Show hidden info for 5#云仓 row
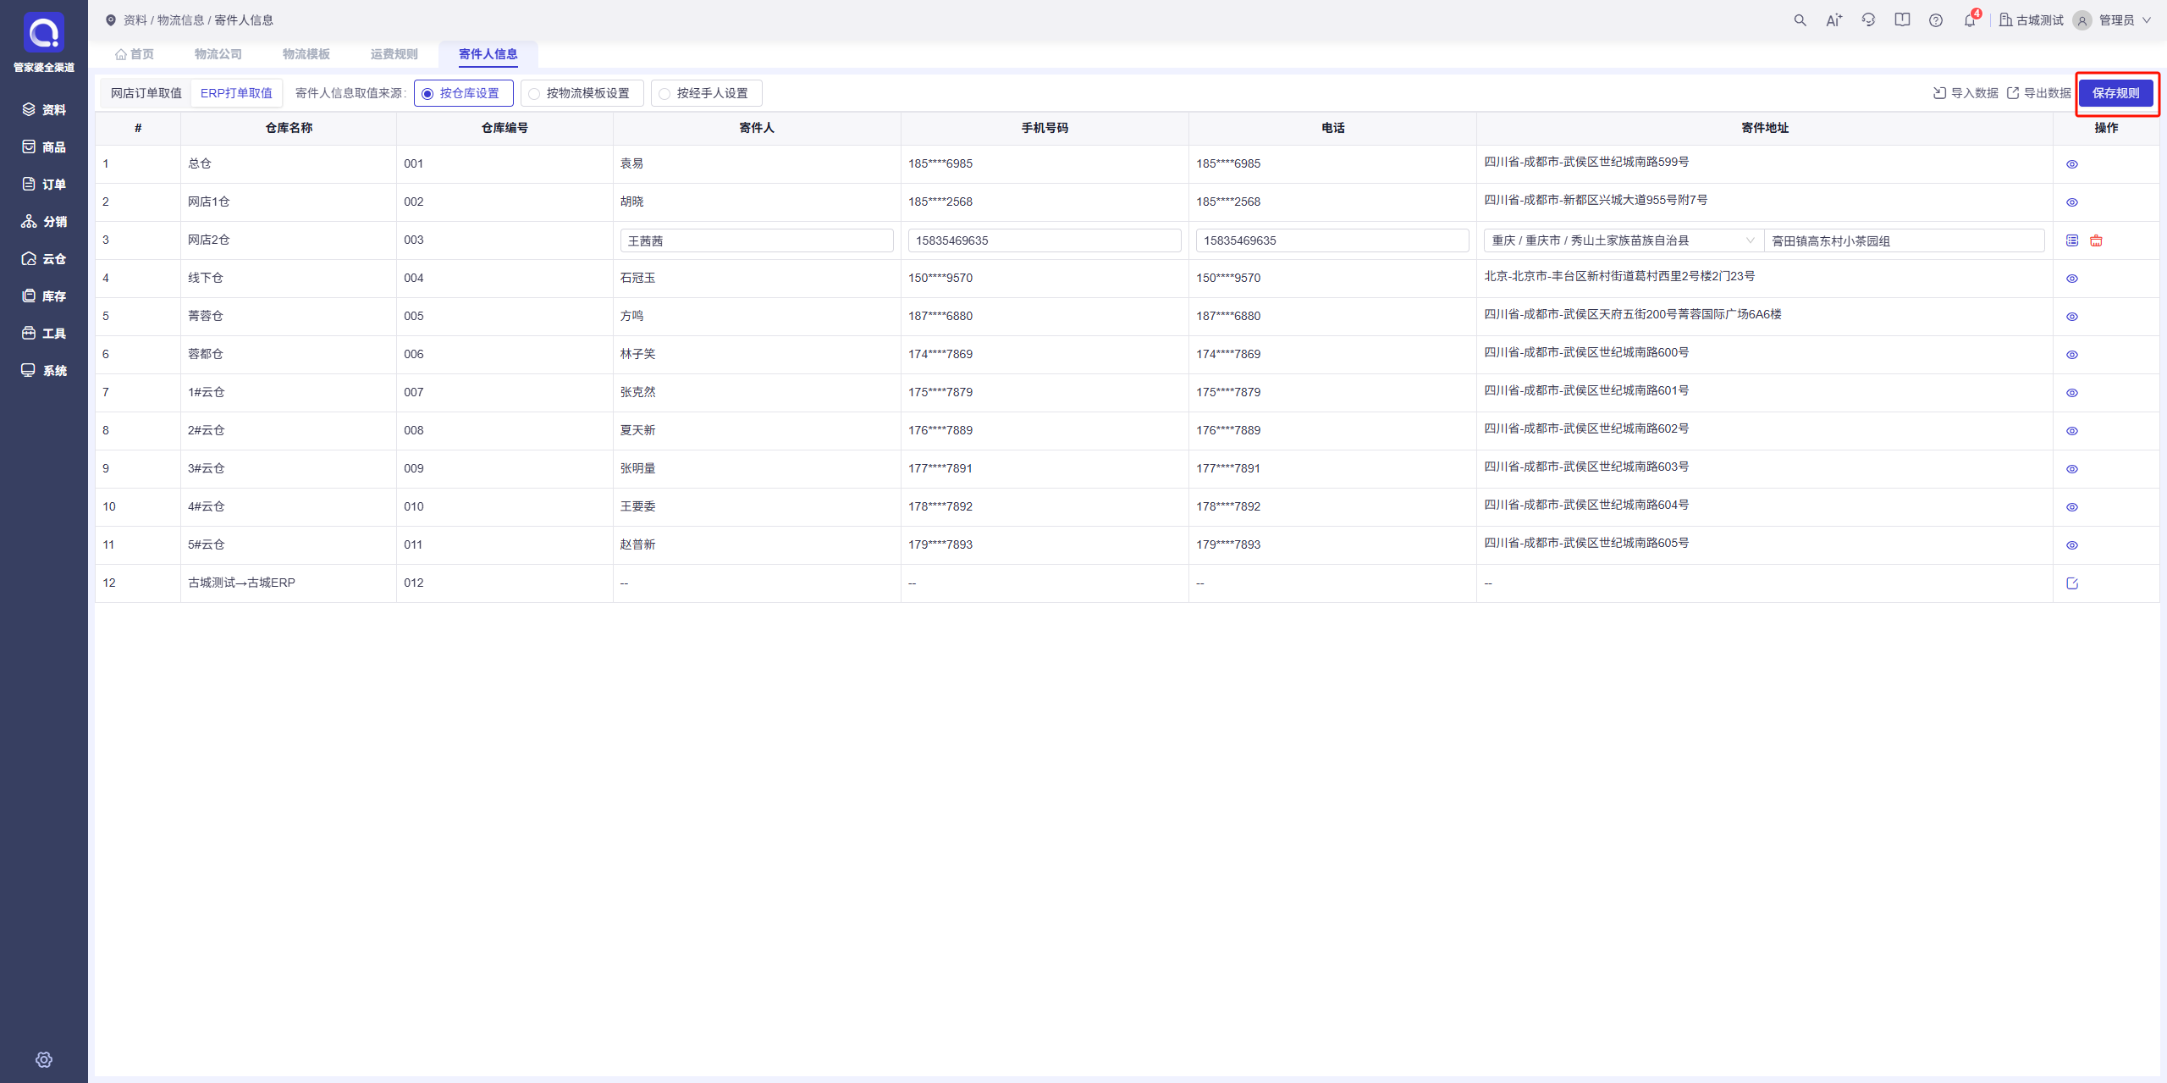Screen dimensions: 2167x1083 click(2072, 545)
